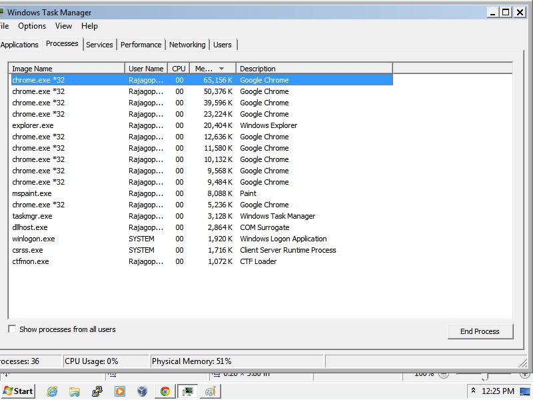Click the End Process button
The image size is (533, 400).
(x=480, y=331)
